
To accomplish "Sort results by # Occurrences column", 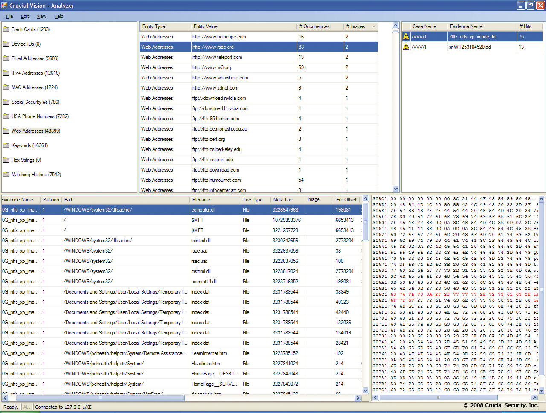I will [x=314, y=26].
